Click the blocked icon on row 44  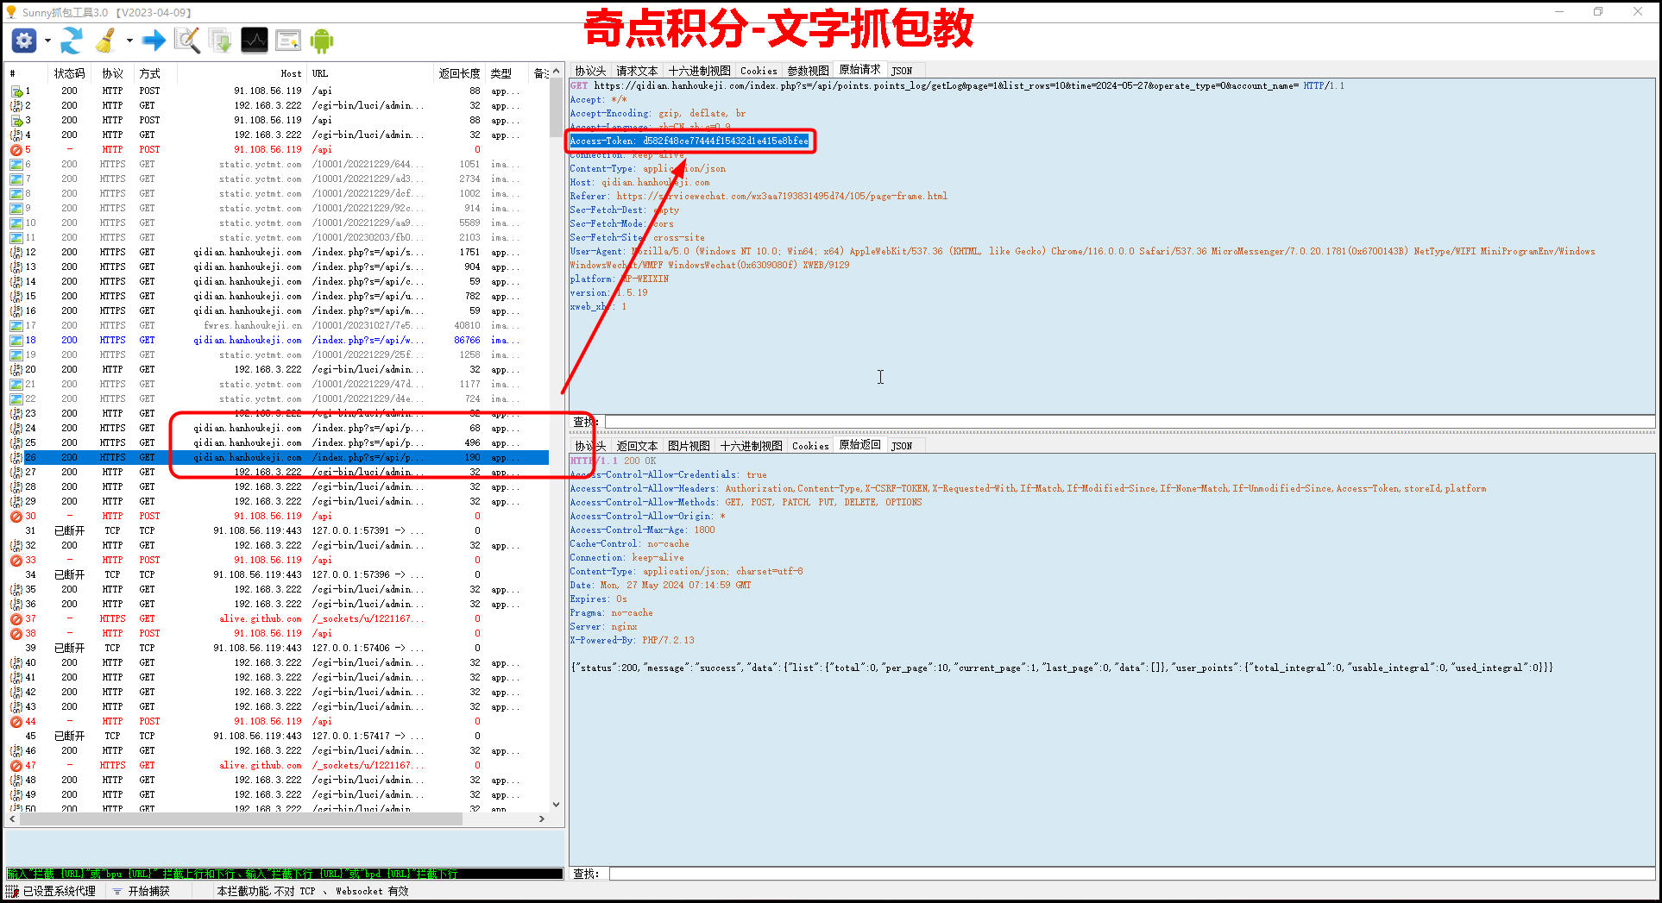click(x=16, y=722)
